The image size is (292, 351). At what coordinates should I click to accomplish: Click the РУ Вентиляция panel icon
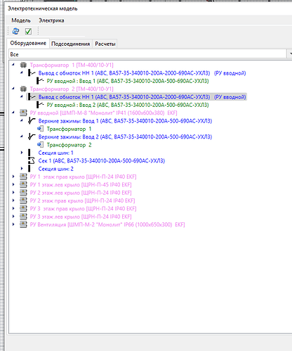click(23, 224)
